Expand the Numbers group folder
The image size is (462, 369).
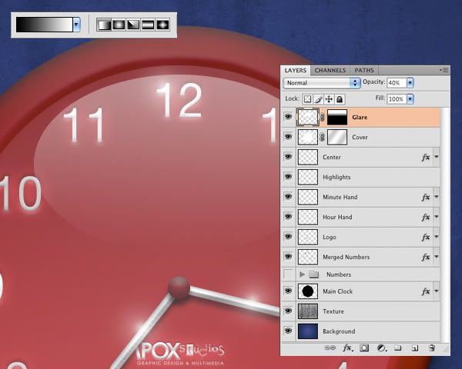302,274
